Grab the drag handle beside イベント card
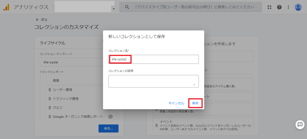Viewport: 307px width, 139px height. (156, 125)
